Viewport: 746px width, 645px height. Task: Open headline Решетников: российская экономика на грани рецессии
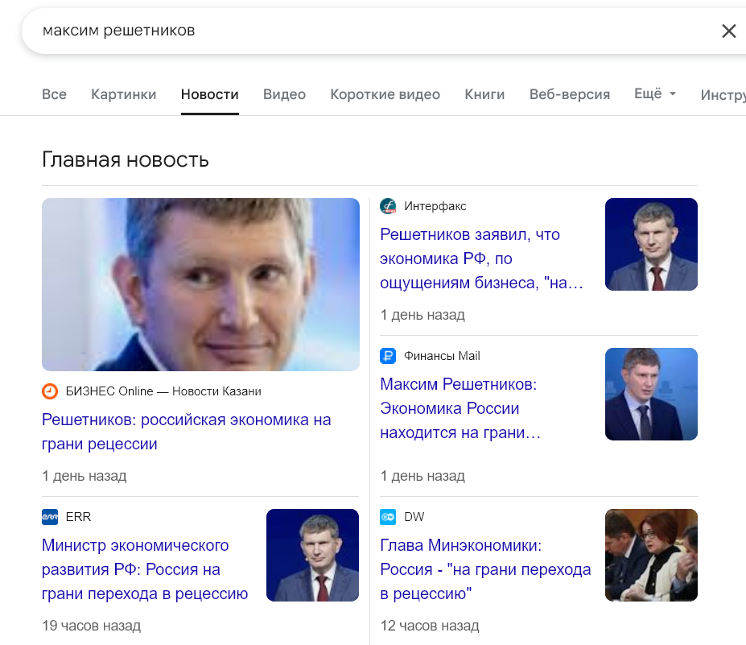pyautogui.click(x=186, y=432)
